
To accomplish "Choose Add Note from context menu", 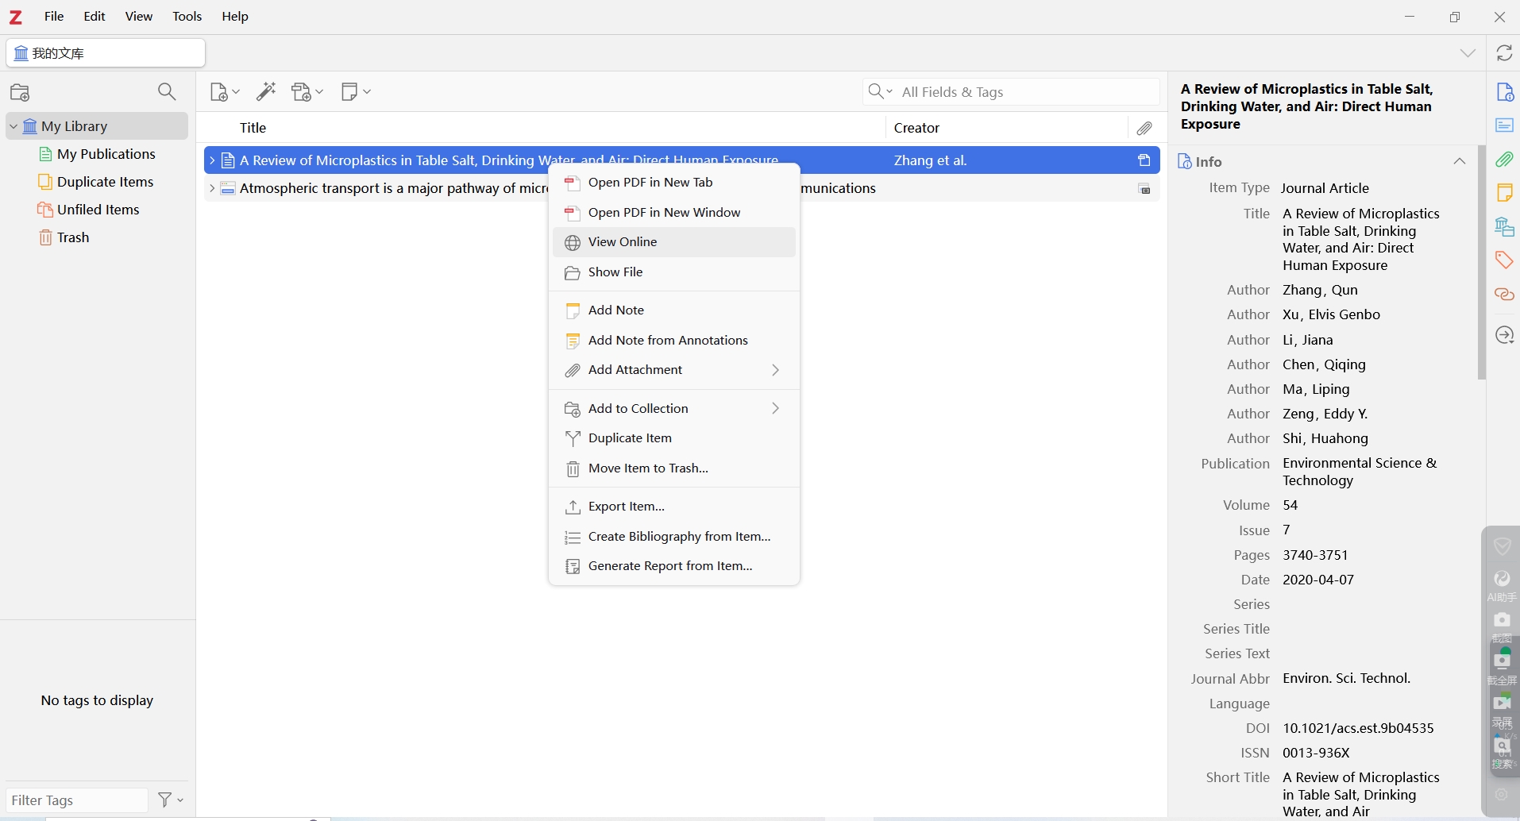I will [x=674, y=310].
